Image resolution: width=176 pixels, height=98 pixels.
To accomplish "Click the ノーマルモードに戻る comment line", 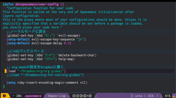I will 26,31.
